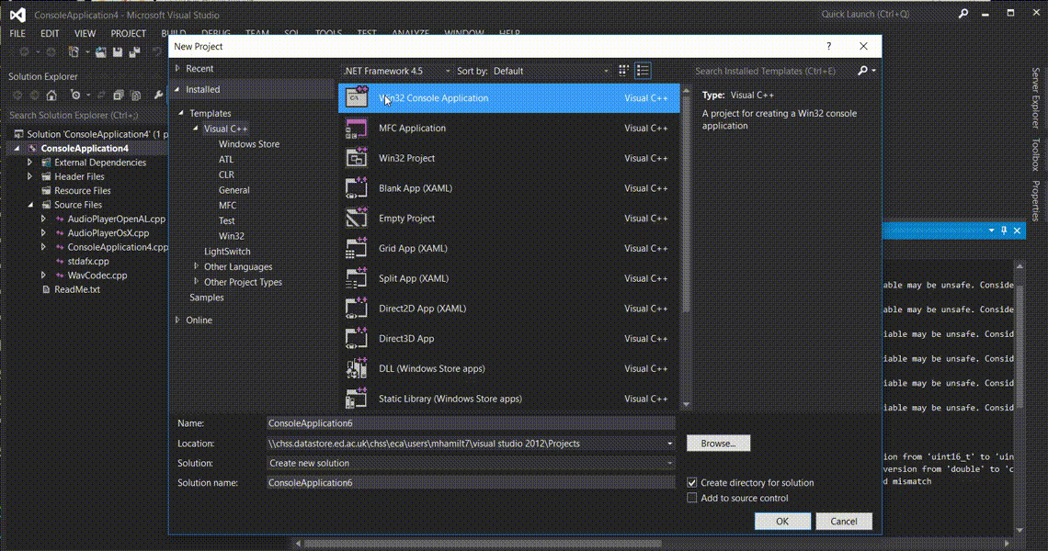Open the PROJECT menu

click(129, 33)
